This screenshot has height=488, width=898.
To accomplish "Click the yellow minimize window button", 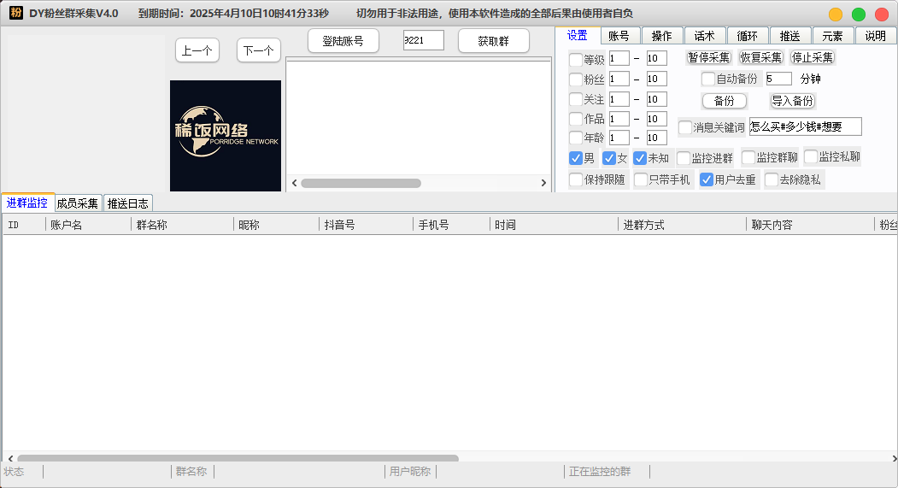I will 836,14.
